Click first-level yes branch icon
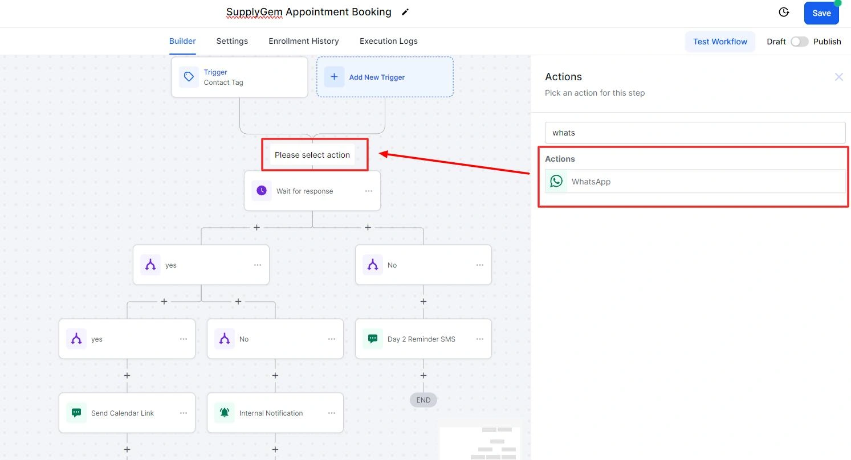 (150, 265)
